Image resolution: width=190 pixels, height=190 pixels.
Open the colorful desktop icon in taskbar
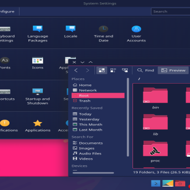168,183
